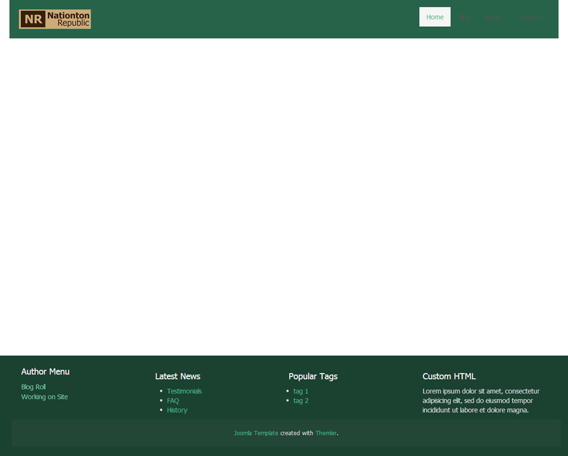Select the tag 2 link
Image resolution: width=568 pixels, height=456 pixels.
pyautogui.click(x=300, y=401)
